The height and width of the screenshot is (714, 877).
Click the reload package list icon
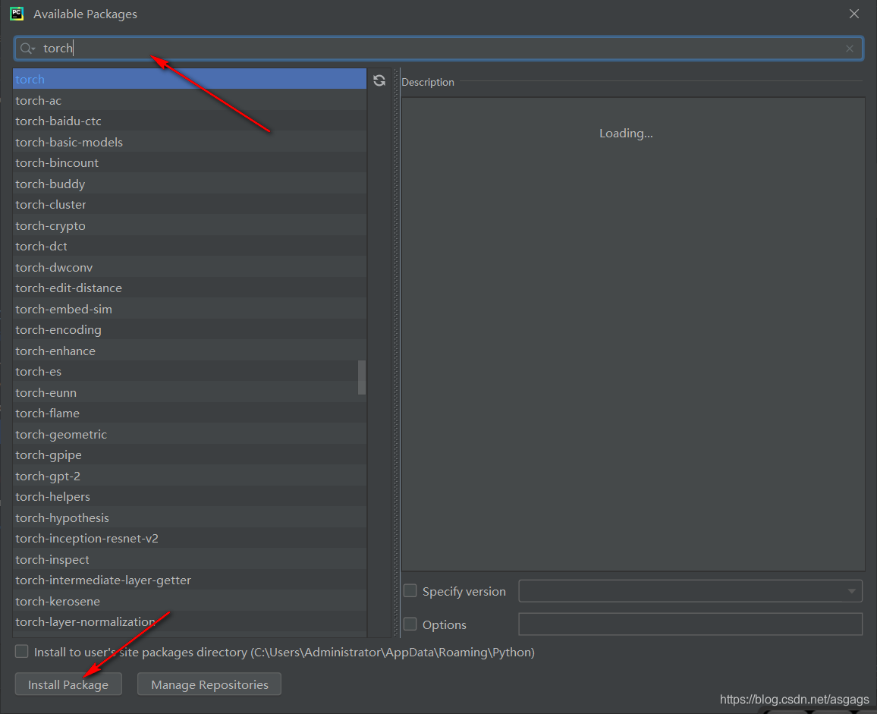(x=379, y=80)
